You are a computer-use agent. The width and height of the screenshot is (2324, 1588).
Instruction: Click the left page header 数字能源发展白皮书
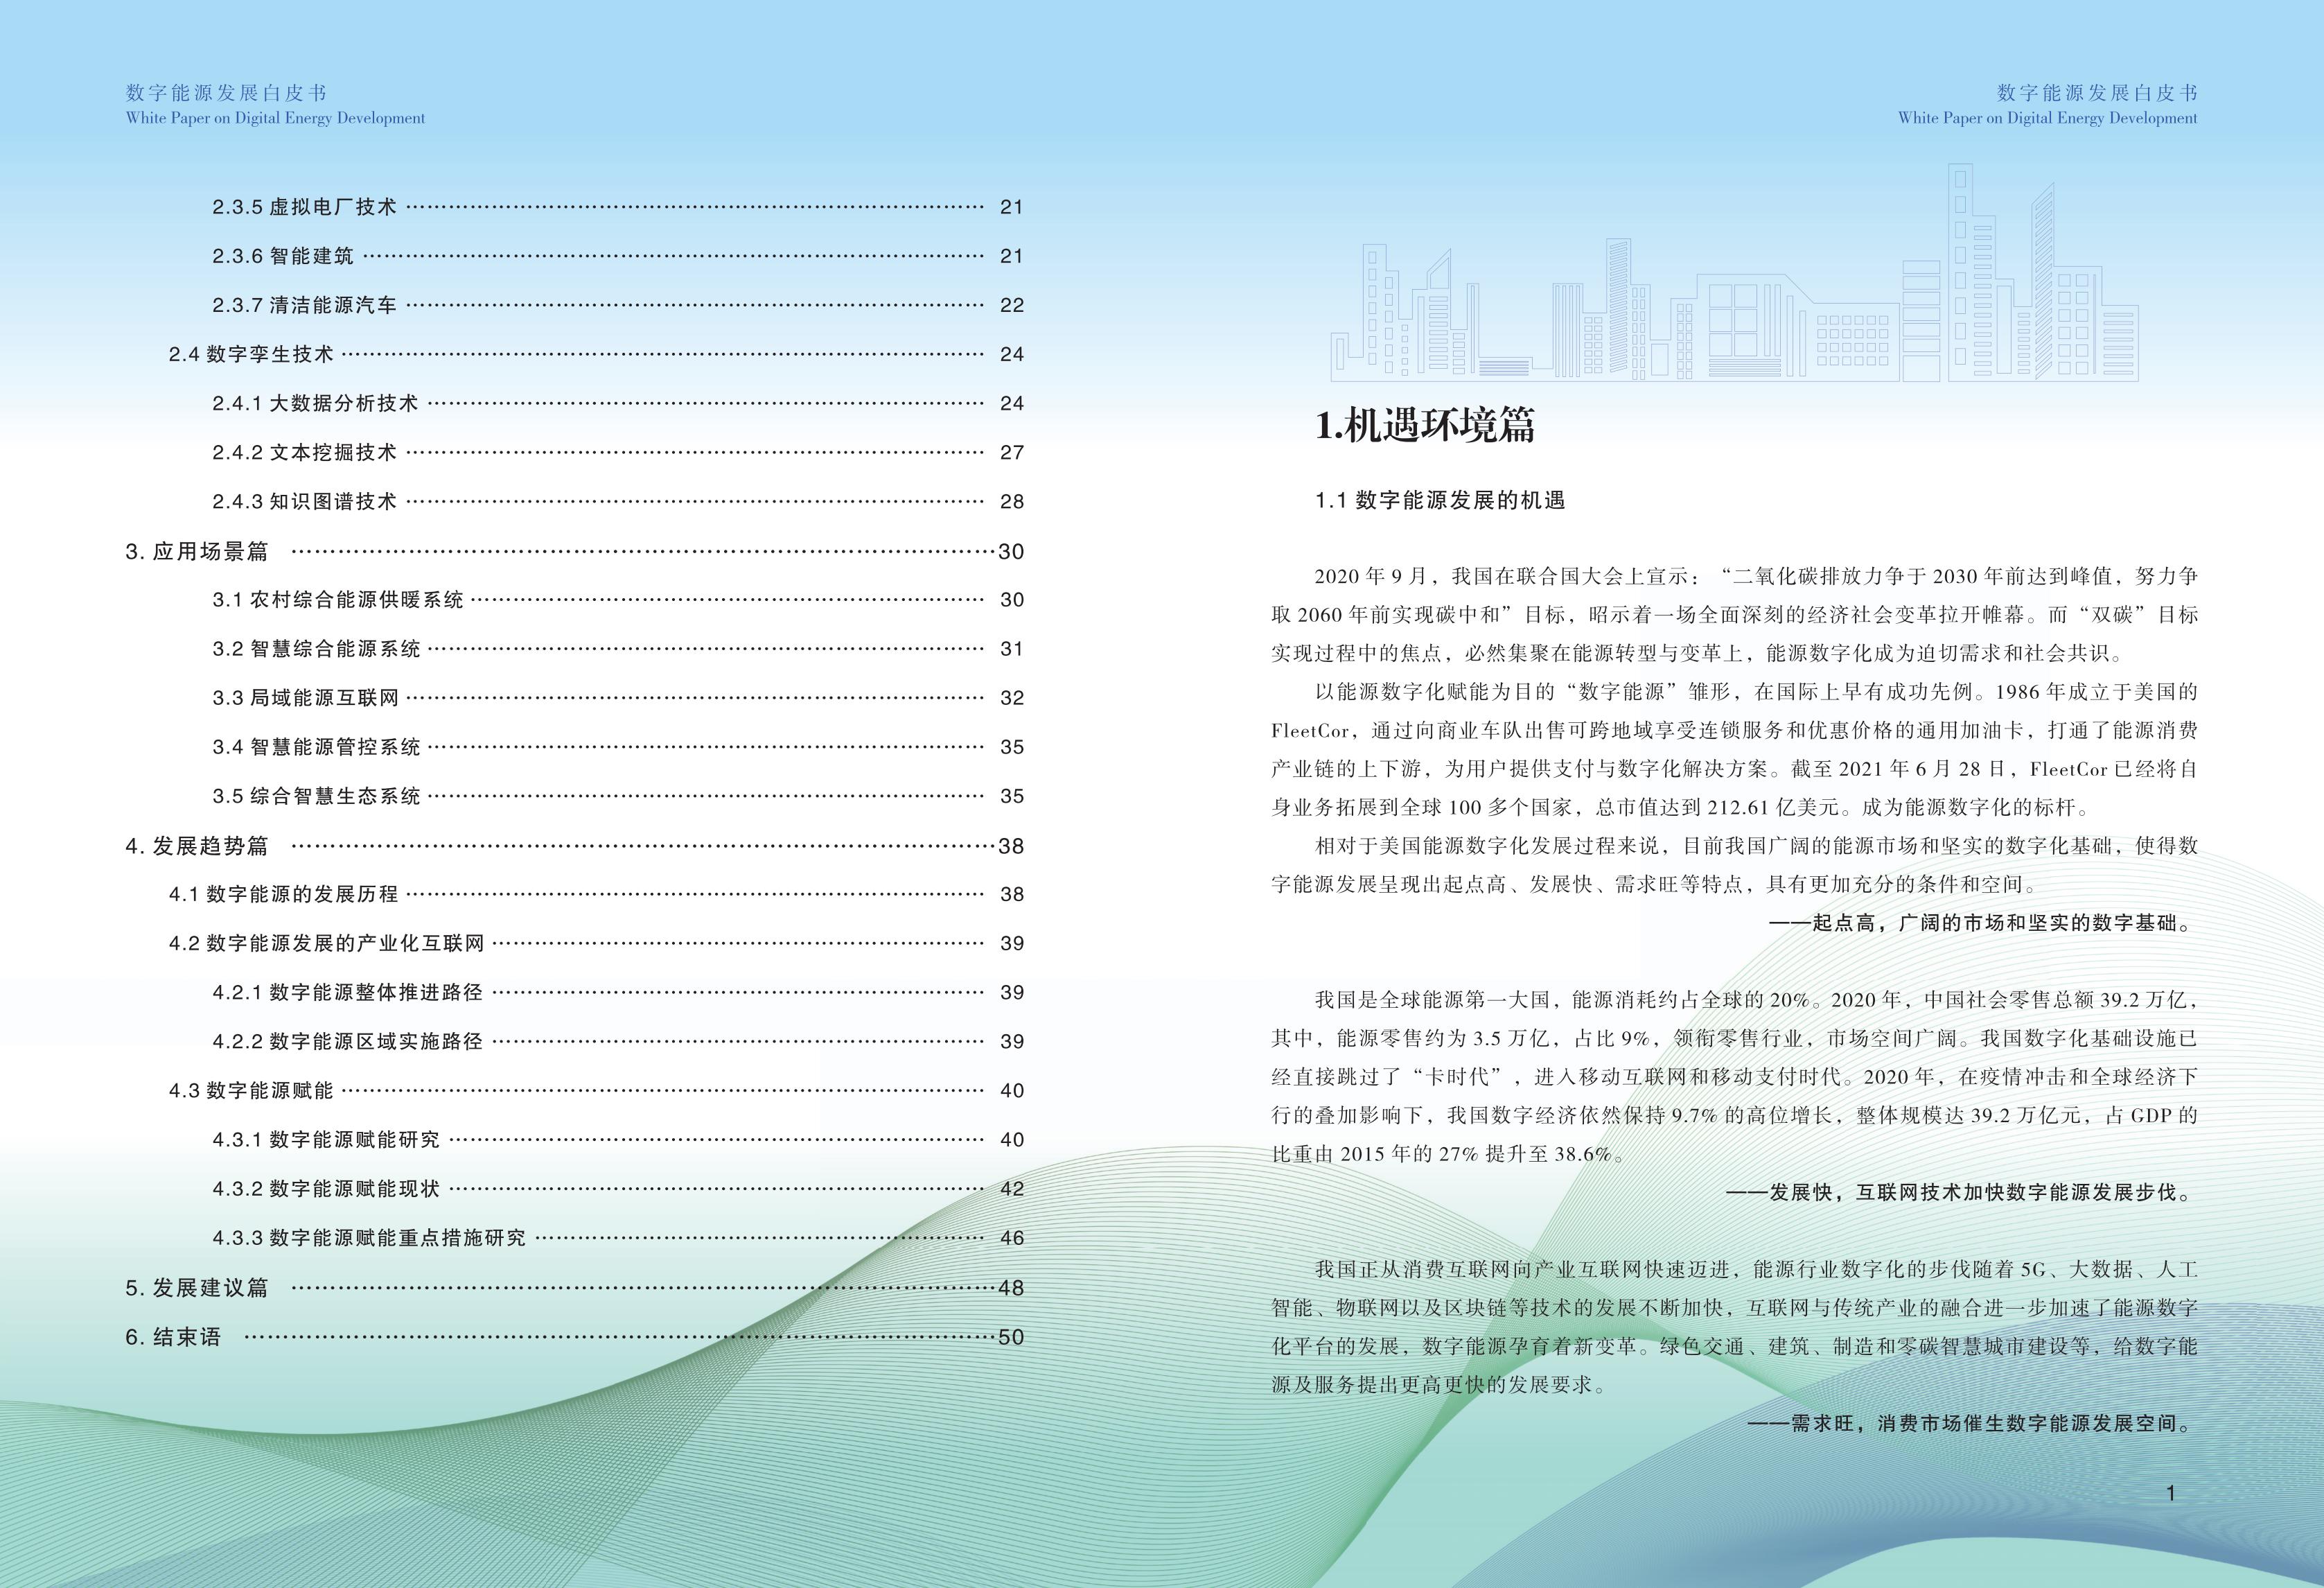point(227,93)
